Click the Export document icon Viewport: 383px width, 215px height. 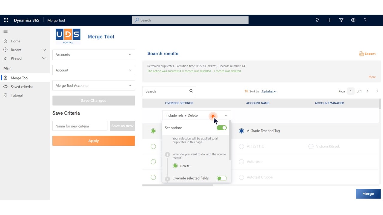361,54
